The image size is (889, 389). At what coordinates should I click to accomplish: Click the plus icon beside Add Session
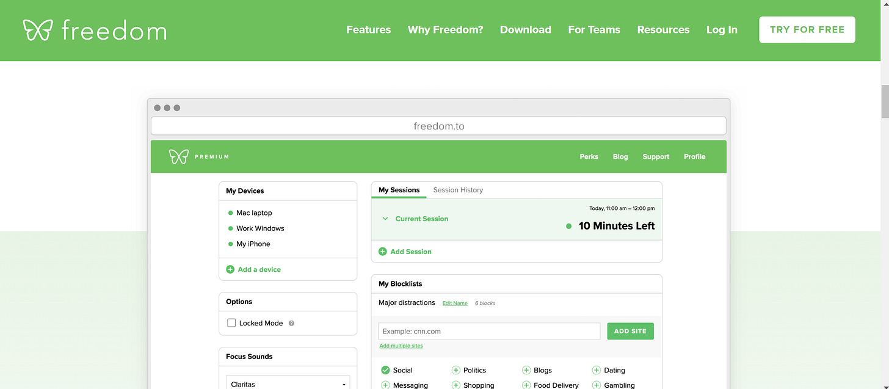(x=383, y=252)
